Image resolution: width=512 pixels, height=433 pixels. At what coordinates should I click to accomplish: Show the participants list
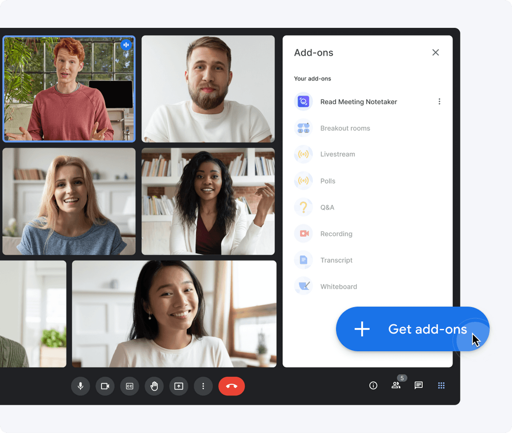(396, 386)
